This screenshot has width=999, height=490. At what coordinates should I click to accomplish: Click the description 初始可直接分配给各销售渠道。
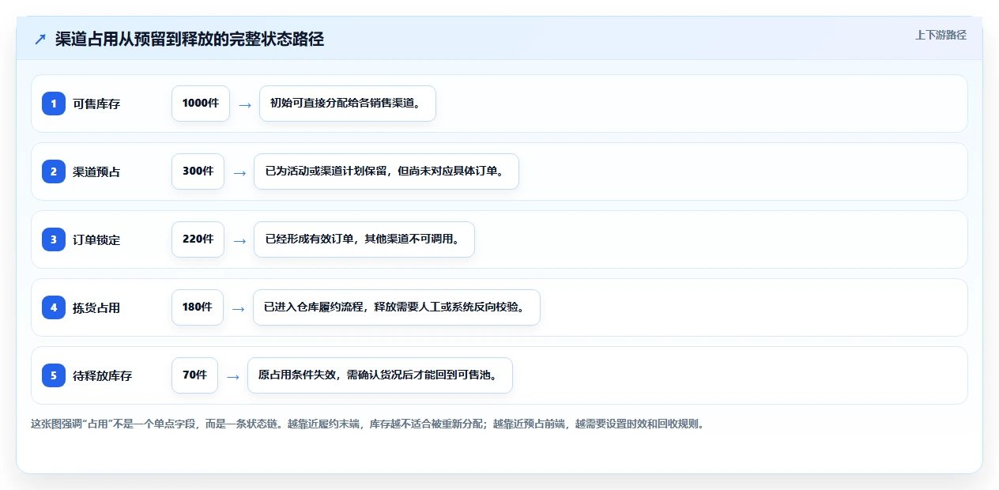[x=348, y=104]
